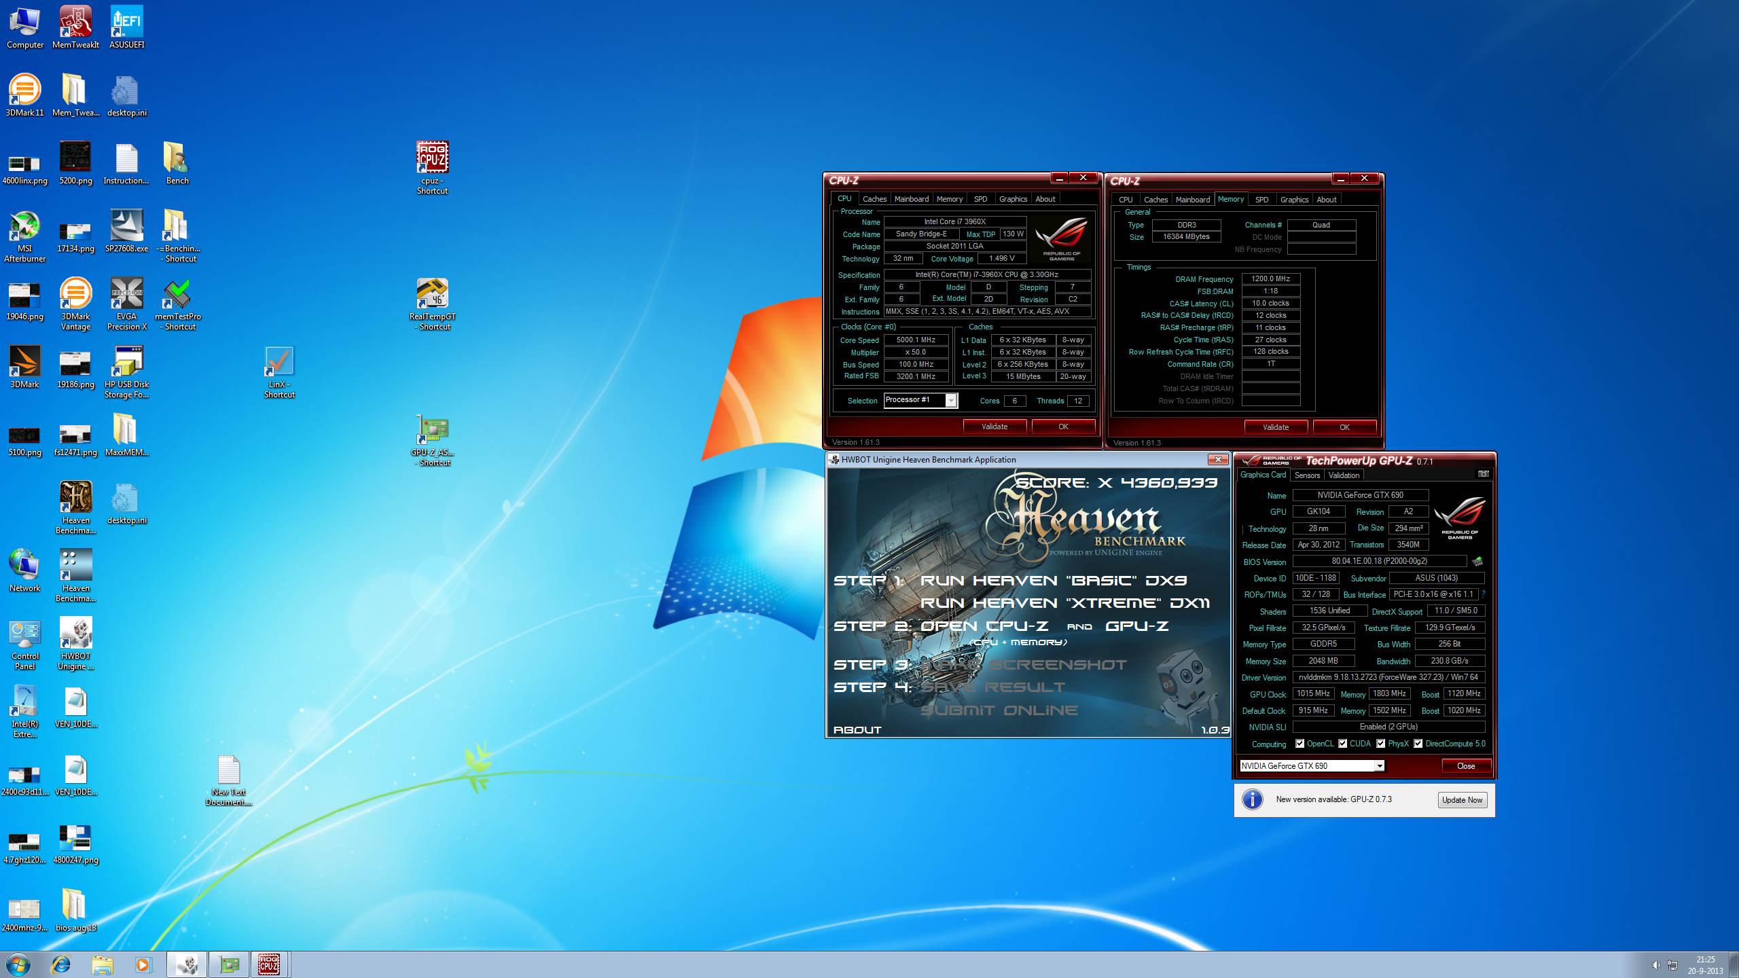Open the MemTweakIt desktop icon
Image resolution: width=1739 pixels, height=978 pixels.
(x=75, y=27)
